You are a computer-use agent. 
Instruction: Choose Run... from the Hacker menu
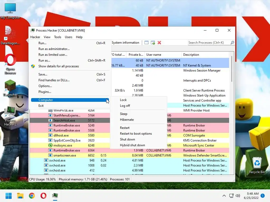point(70,43)
